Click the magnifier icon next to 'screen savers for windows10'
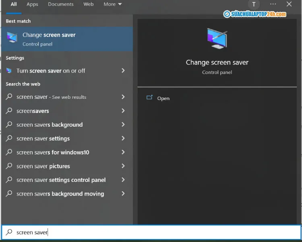This screenshot has height=242, width=302. [9, 152]
